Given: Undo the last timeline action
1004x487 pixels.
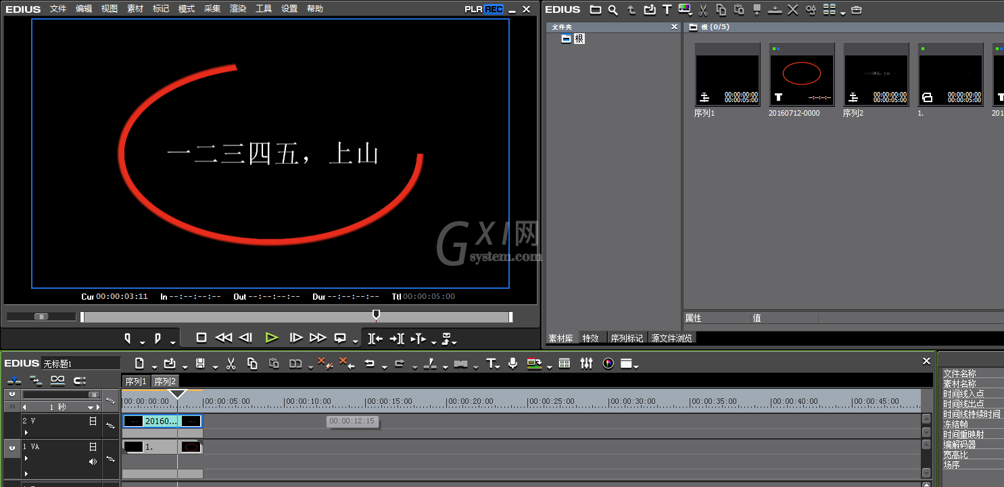Looking at the screenshot, I should tap(369, 363).
